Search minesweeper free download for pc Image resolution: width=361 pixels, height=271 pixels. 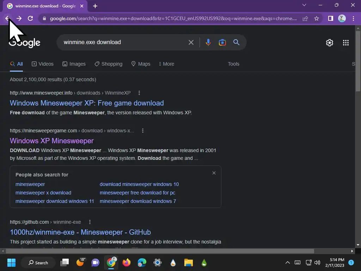click(137, 193)
